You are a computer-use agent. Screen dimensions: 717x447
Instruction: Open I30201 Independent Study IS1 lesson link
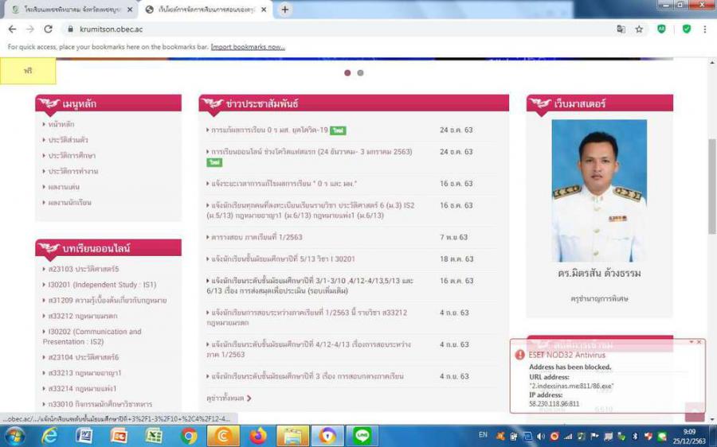102,285
